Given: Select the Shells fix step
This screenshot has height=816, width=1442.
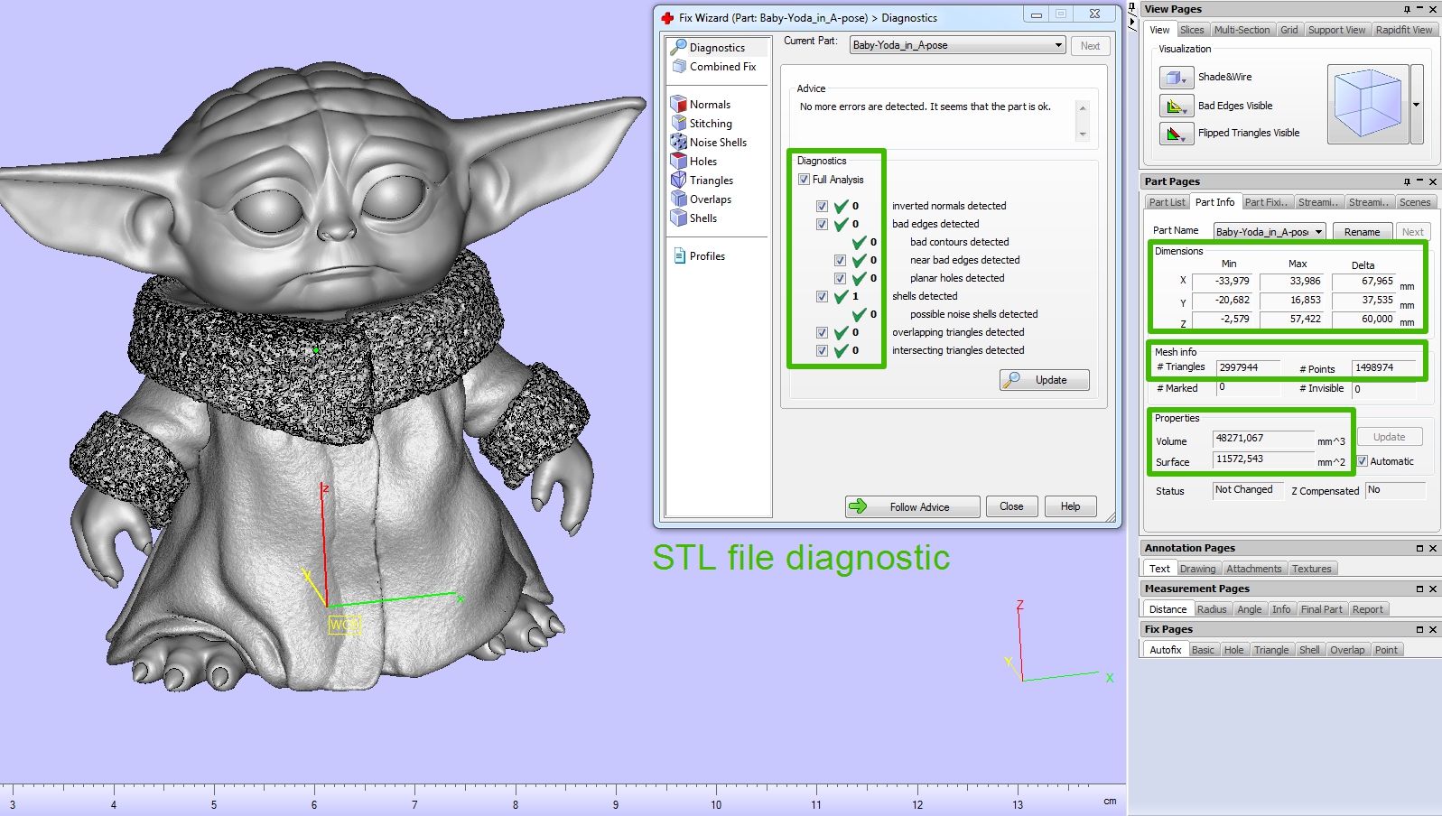Looking at the screenshot, I should (x=693, y=218).
